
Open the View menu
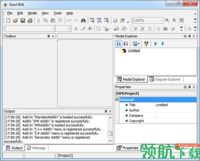(45, 13)
